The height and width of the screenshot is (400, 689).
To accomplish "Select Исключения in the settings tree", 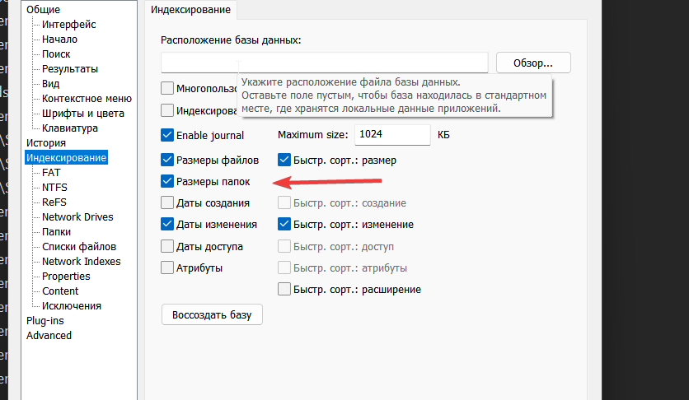I will click(x=72, y=306).
